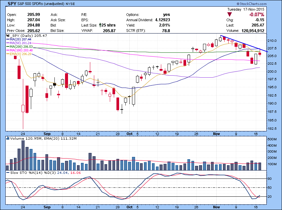282x210 pixels.
Task: Click the tallest volume bar on August 24
Action: (x=23, y=155)
